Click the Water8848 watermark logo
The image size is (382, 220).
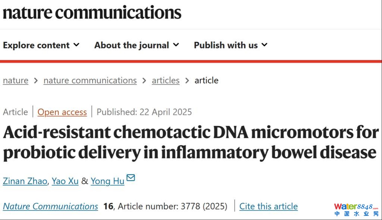pos(356,210)
